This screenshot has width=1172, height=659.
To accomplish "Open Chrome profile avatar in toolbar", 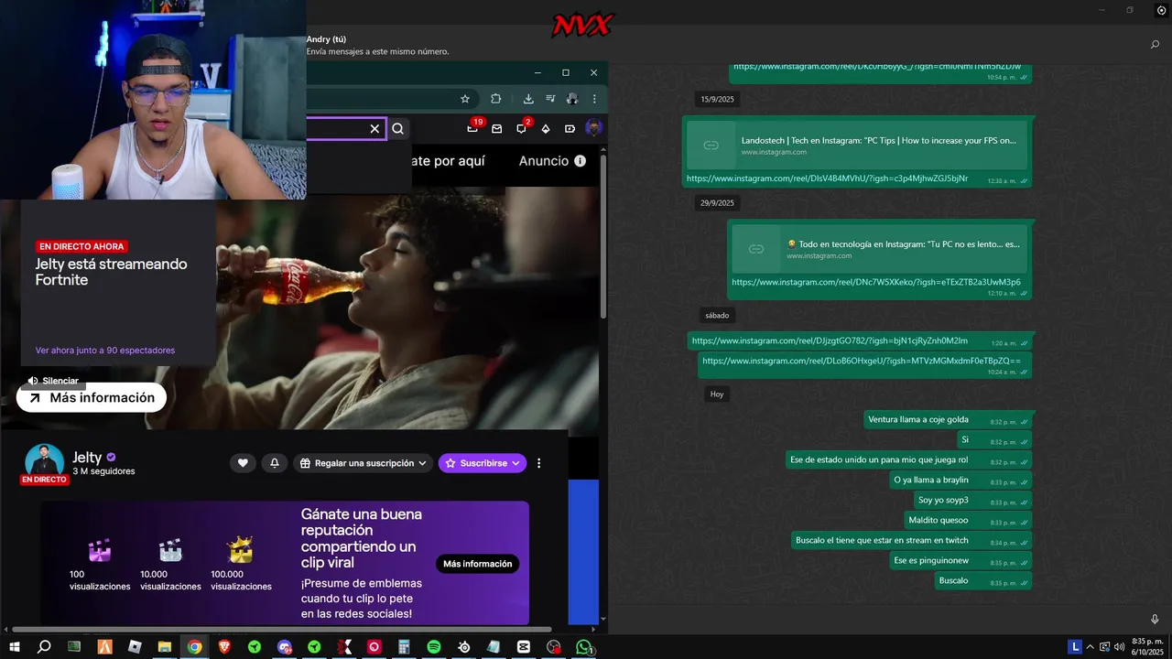I will [572, 99].
